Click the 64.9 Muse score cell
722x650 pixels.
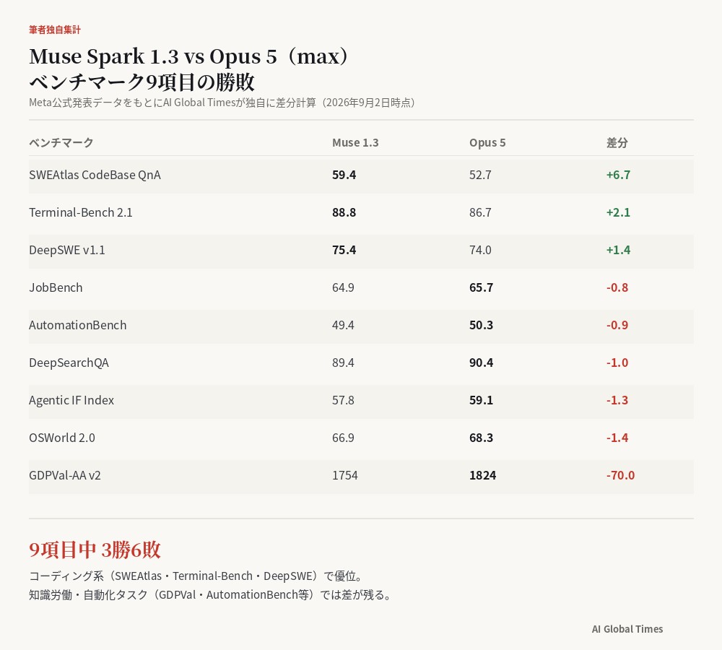tap(343, 287)
